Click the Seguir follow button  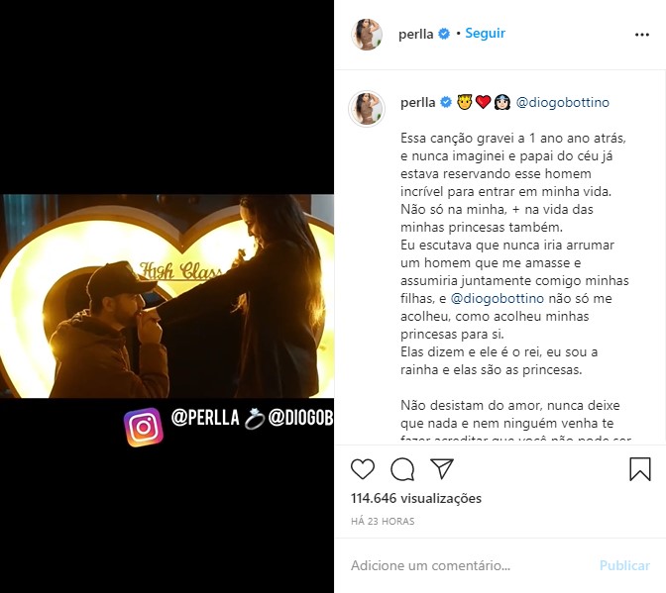[485, 33]
